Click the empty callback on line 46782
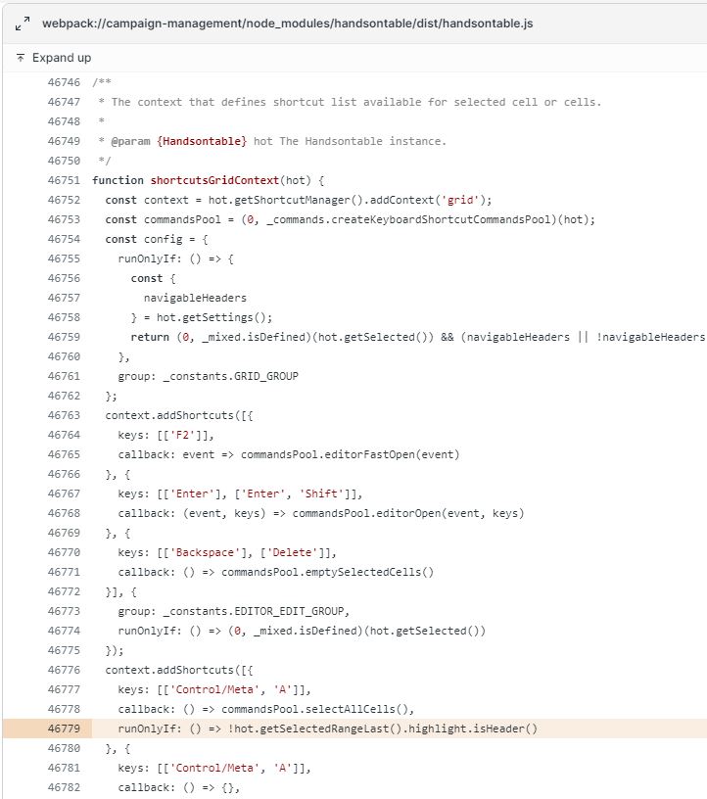 179,787
